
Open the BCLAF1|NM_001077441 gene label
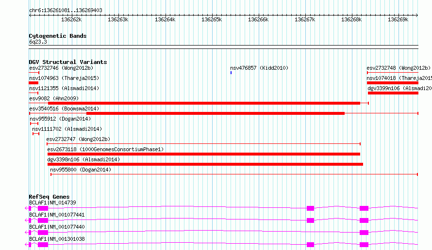pyautogui.click(x=57, y=215)
